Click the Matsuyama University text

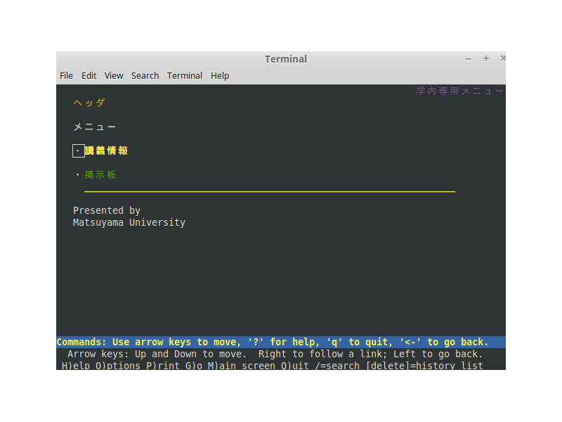129,222
